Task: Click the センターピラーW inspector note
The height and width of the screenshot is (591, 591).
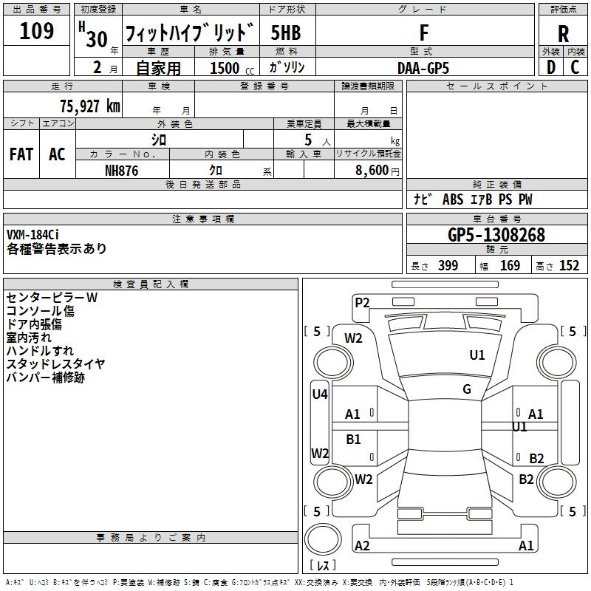Action: 52,298
